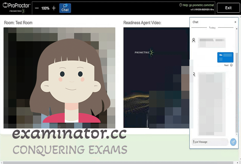Click the zoom out minus icon
The width and height of the screenshot is (241, 164).
click(x=37, y=8)
